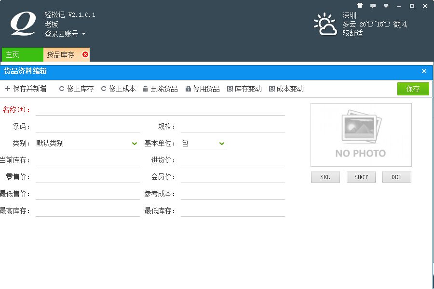Open 成本变动 toolbar item
The height and width of the screenshot is (289, 434).
286,89
